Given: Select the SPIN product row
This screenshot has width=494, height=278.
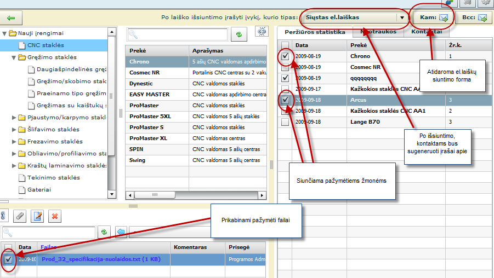Looking at the screenshot, I should click(x=196, y=149).
